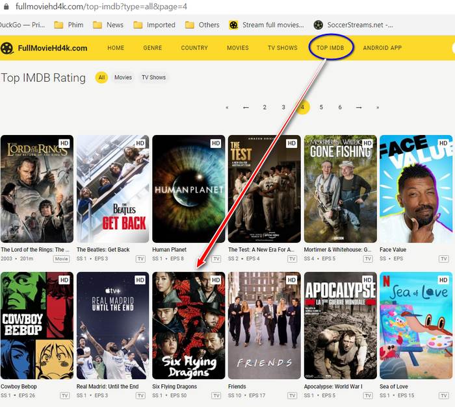Screen dimensions: 455x407
Task: Go to the TV SHOWS section
Action: (x=283, y=48)
